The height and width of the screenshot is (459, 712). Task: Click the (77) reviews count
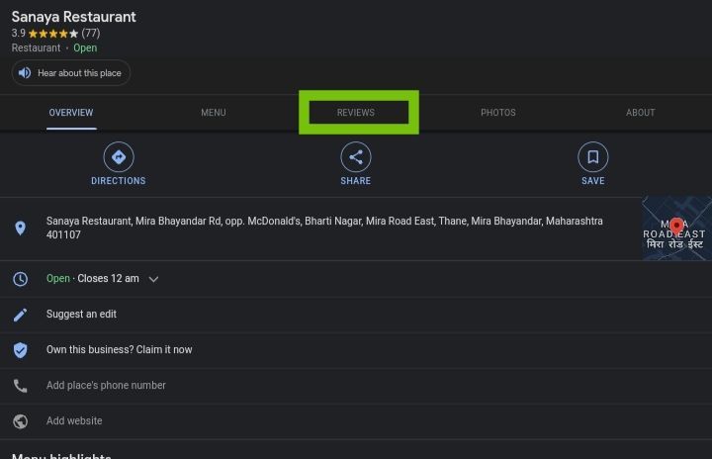point(91,34)
